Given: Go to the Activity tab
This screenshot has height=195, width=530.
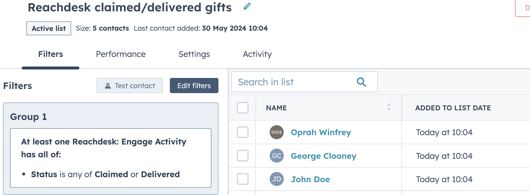Looking at the screenshot, I should click(257, 54).
